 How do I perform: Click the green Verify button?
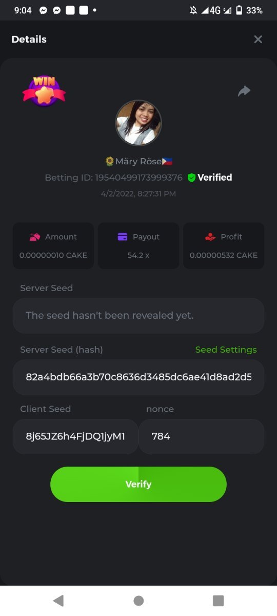[138, 484]
